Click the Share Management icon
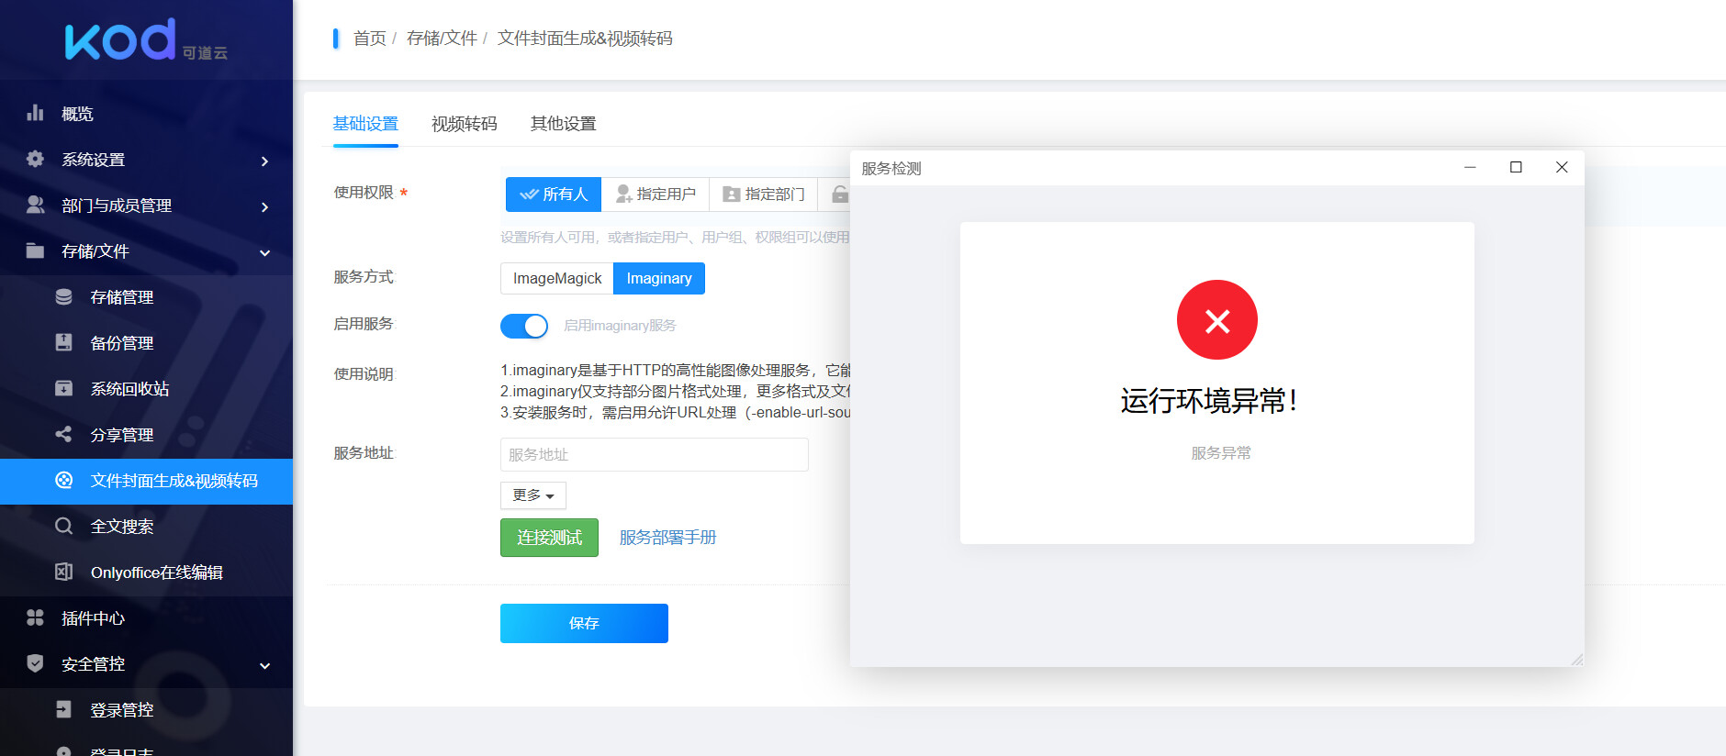Viewport: 1726px width, 756px height. (63, 434)
